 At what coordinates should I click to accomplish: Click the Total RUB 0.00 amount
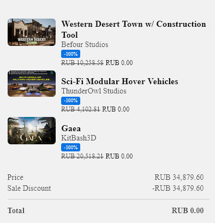[188, 210]
